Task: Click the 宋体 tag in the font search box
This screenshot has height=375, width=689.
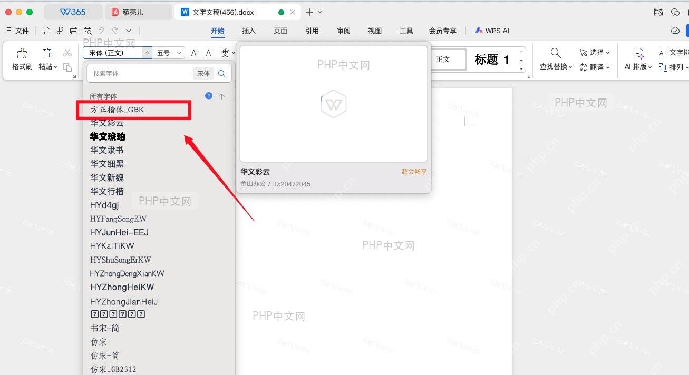Action: [203, 74]
